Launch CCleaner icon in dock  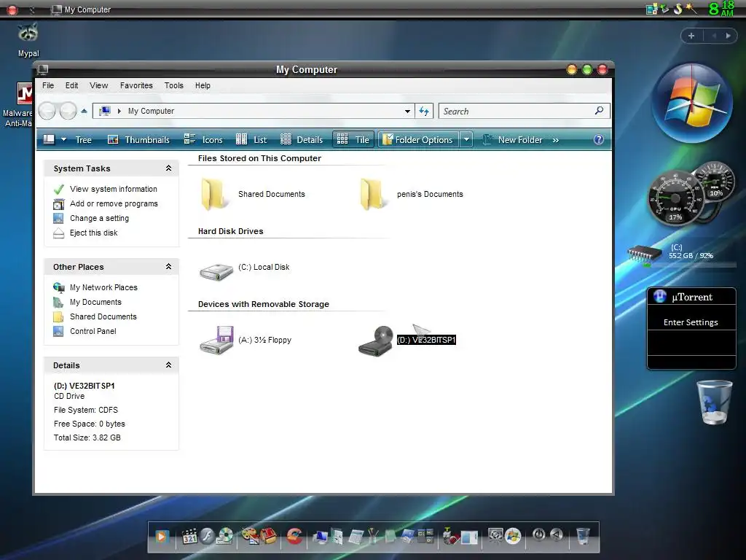(294, 537)
